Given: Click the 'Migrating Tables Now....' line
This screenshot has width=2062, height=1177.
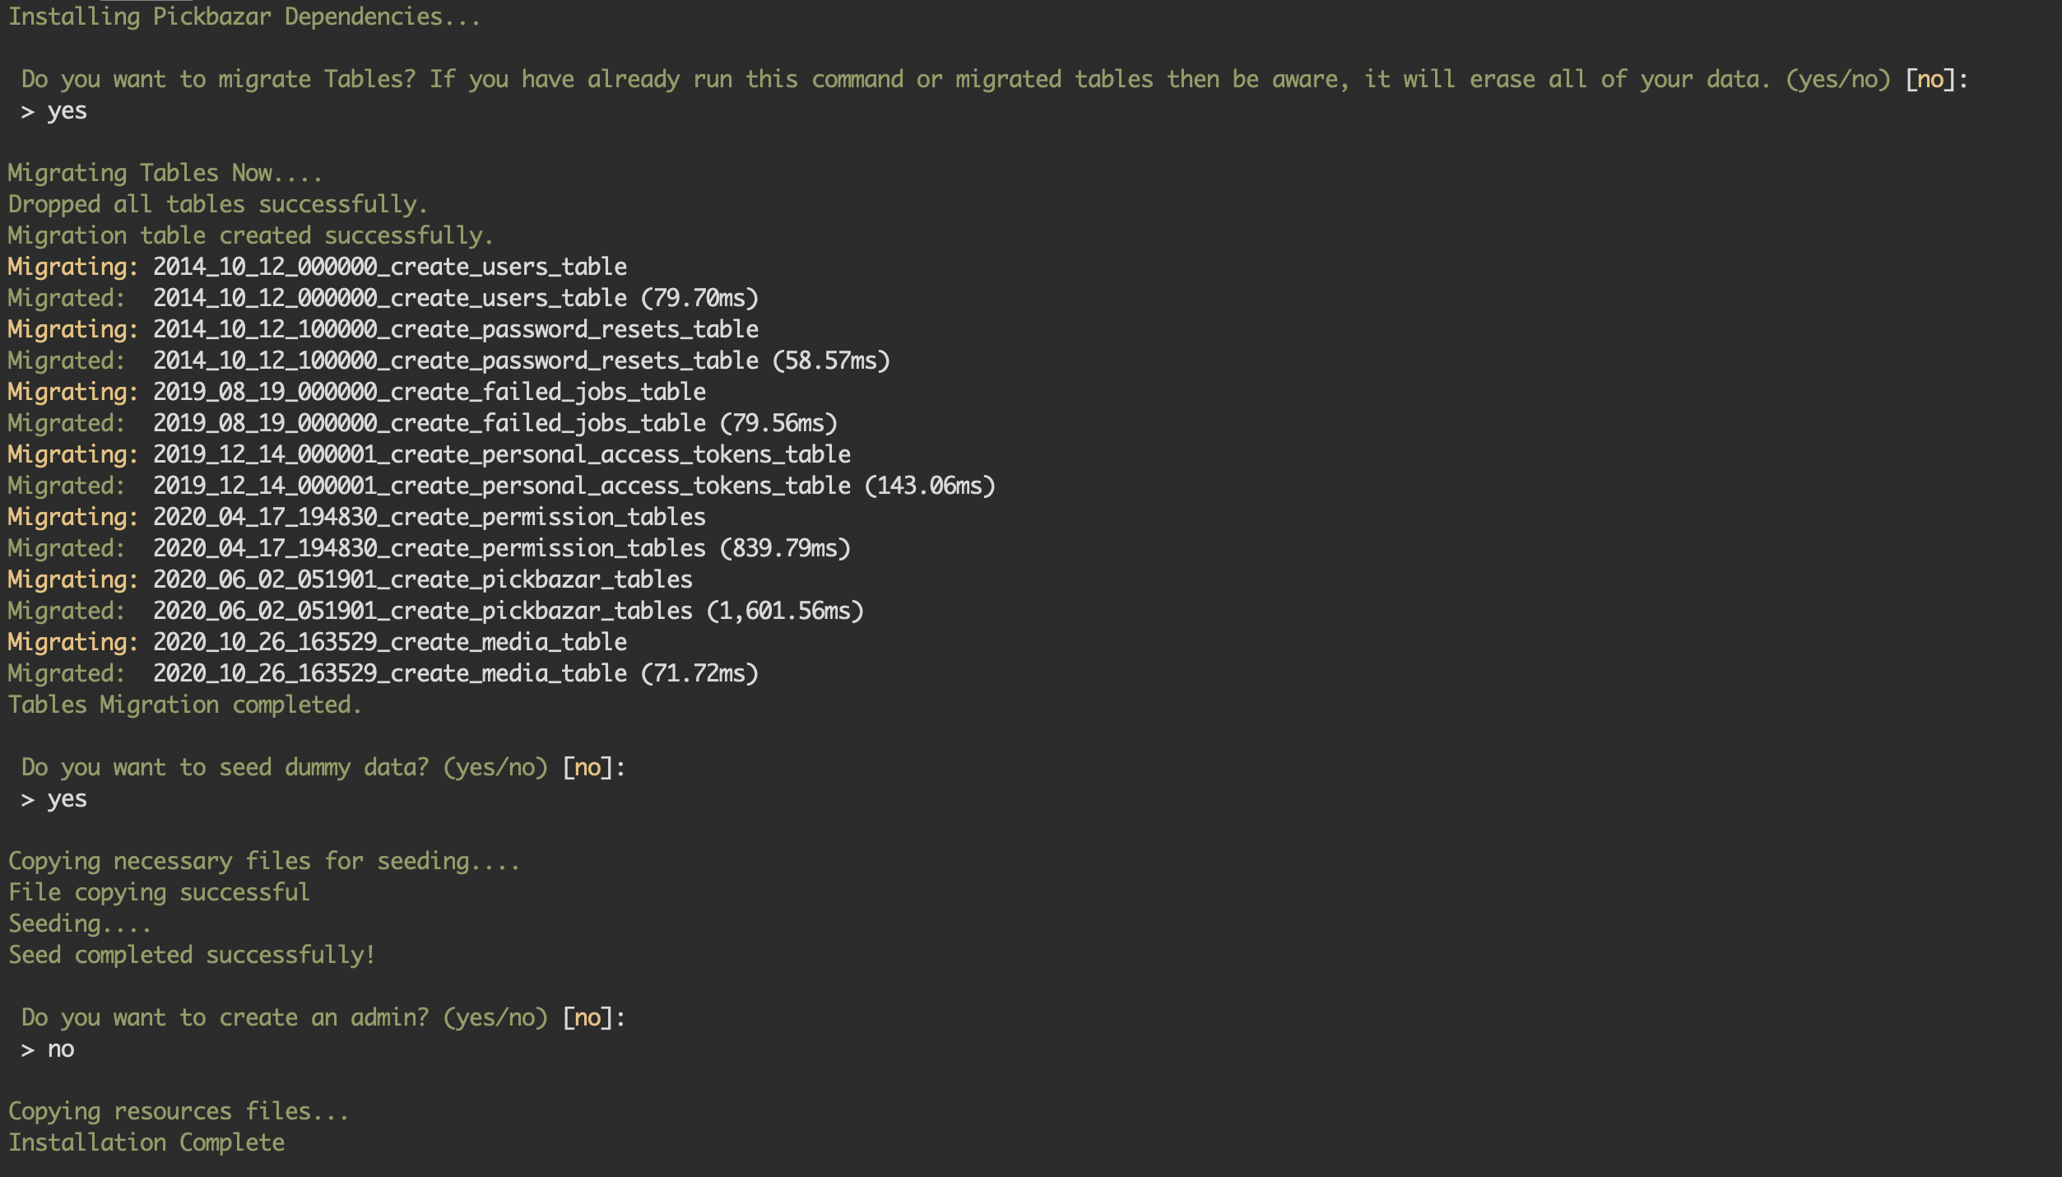Looking at the screenshot, I should pyautogui.click(x=165, y=174).
